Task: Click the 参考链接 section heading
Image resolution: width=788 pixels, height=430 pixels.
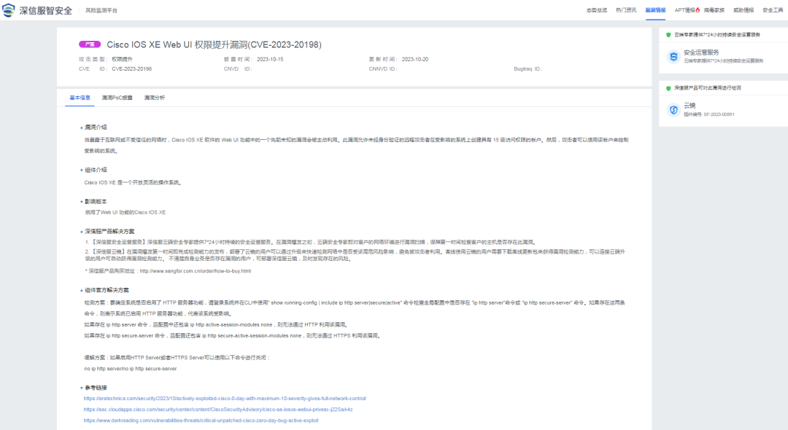Action: coord(96,388)
